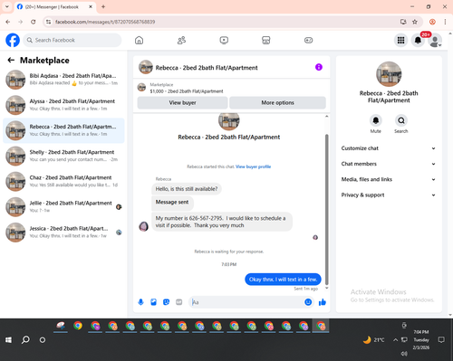453x361 pixels.
Task: Choose a GIF icon
Action: tap(179, 302)
